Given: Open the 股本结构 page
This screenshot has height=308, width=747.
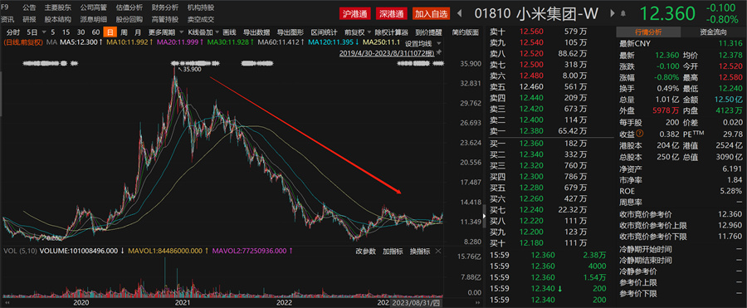Looking at the screenshot, I should click(58, 20).
